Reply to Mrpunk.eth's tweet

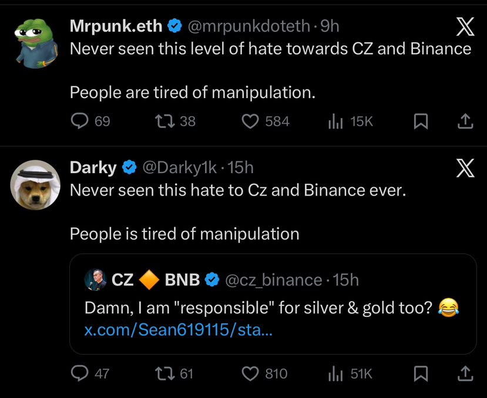(80, 121)
